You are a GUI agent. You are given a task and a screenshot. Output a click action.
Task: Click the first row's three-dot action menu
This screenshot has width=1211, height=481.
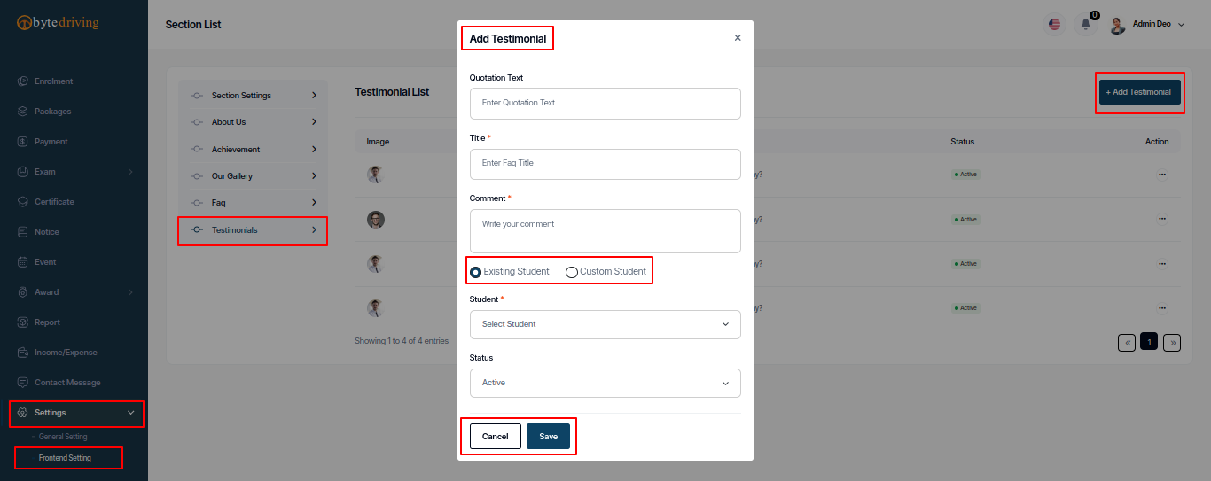[x=1162, y=175]
